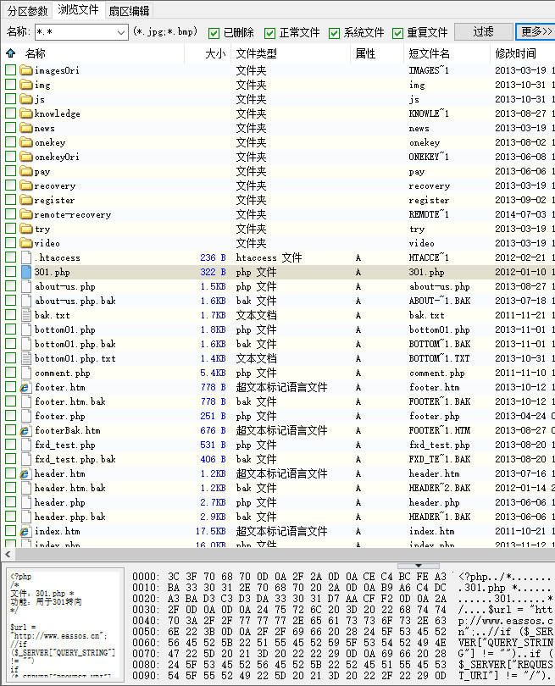The height and width of the screenshot is (686, 555).
Task: Select the comment.php file row
Action: click(x=62, y=373)
